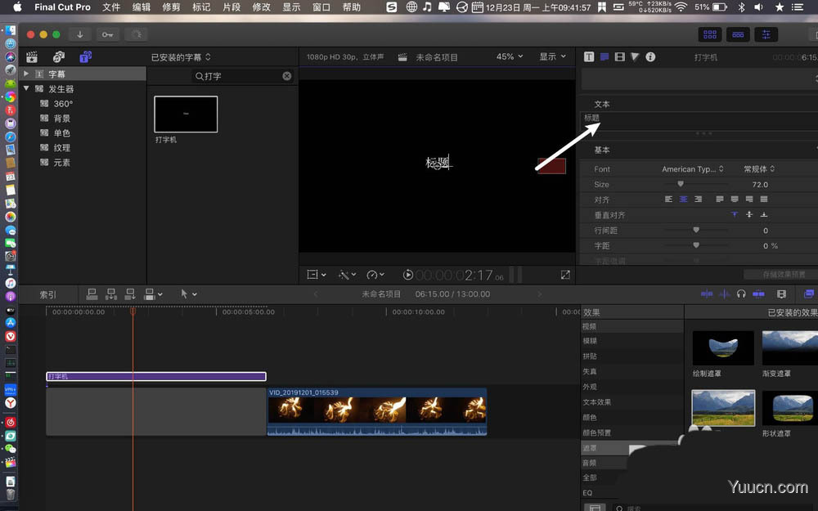Show the titles and generators sidebar
The image size is (818, 511).
click(x=86, y=57)
